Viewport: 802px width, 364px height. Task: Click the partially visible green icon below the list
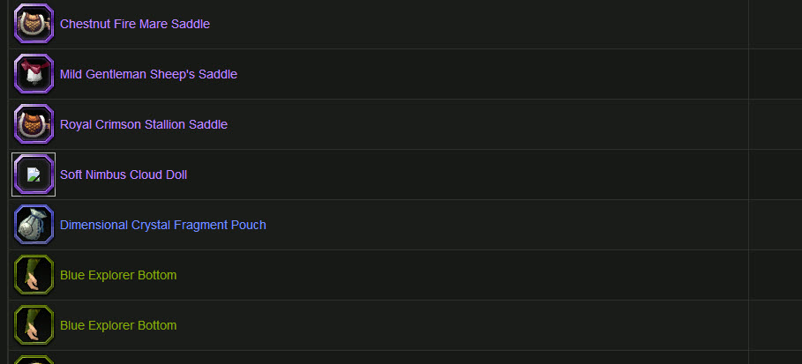point(34,360)
